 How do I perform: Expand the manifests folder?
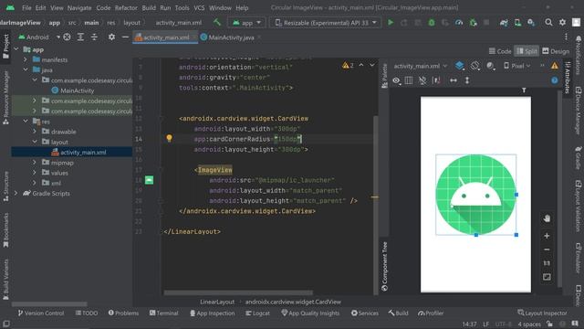[26, 59]
